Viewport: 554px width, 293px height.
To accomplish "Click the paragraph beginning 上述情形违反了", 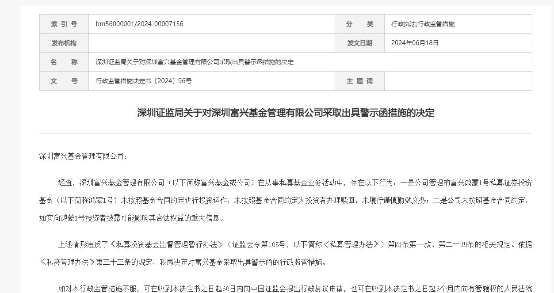I will click(x=286, y=253).
